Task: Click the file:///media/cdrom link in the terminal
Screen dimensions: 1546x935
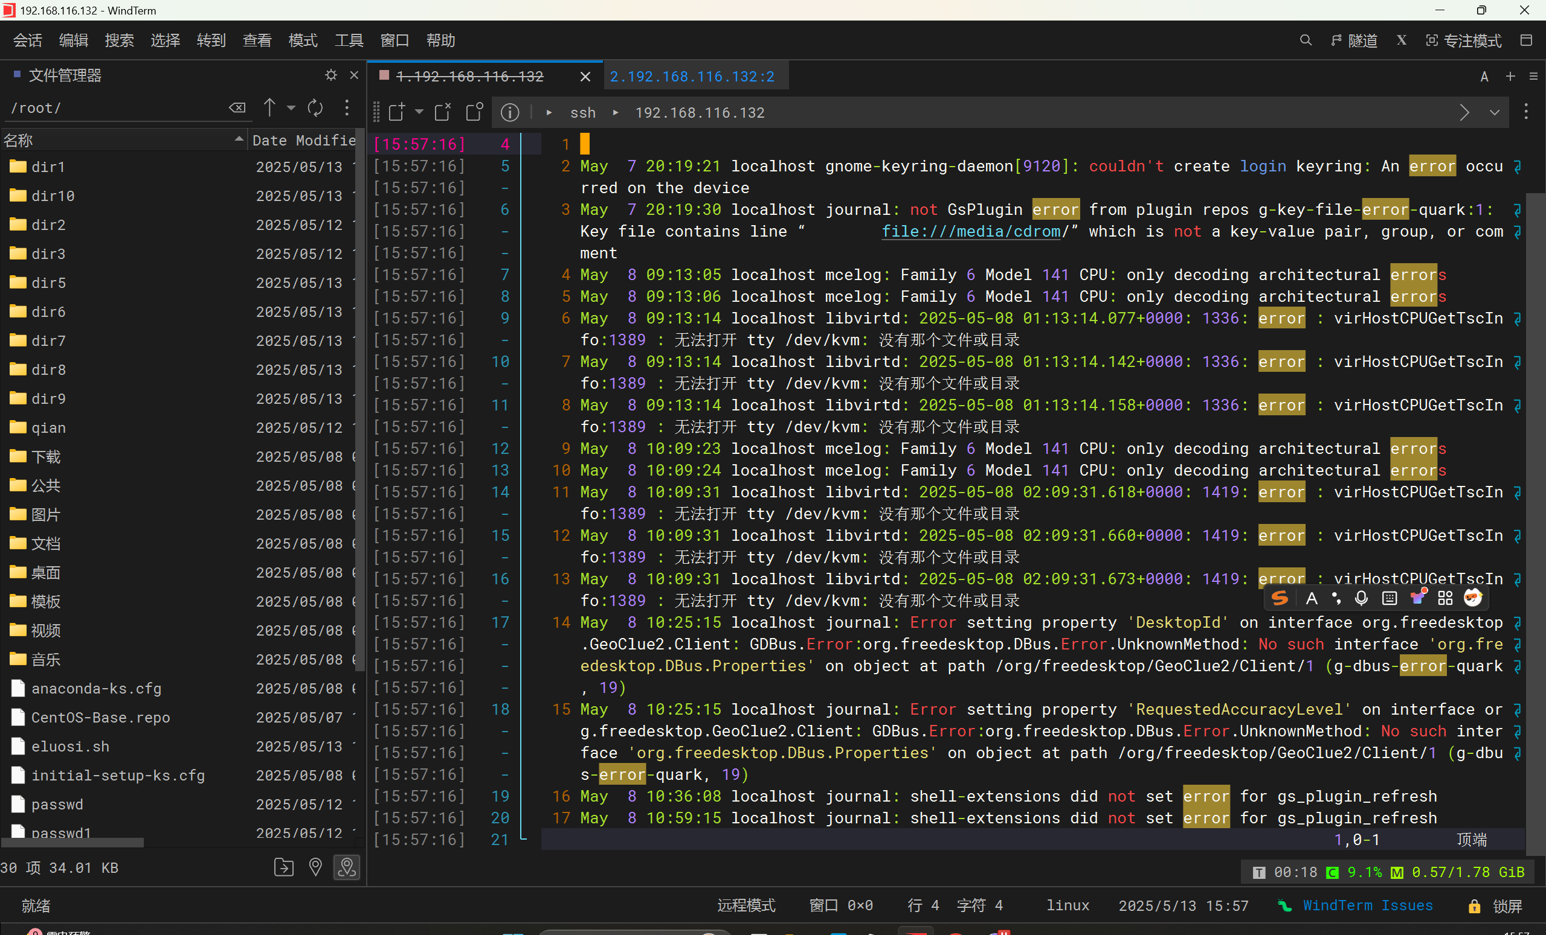Action: [x=971, y=231]
